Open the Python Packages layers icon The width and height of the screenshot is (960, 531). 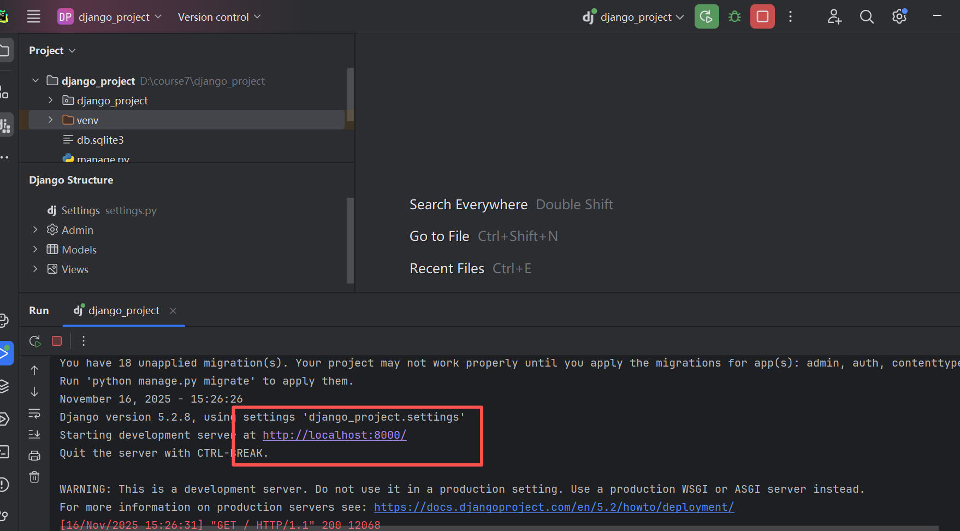click(4, 386)
